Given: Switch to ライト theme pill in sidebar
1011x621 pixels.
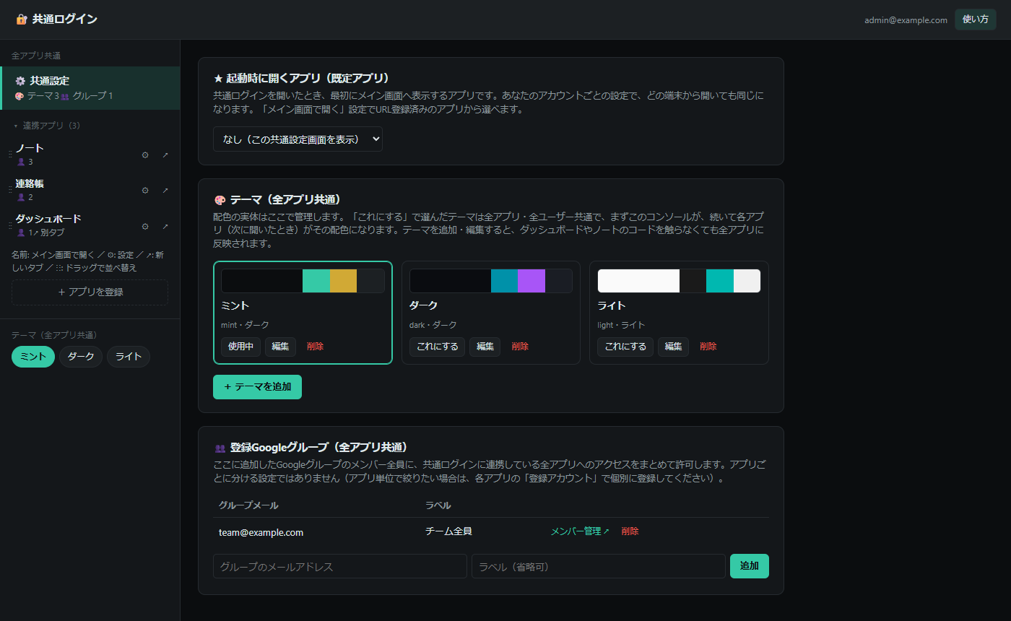Looking at the screenshot, I should 129,357.
